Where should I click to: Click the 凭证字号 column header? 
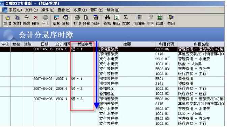pos(85,44)
